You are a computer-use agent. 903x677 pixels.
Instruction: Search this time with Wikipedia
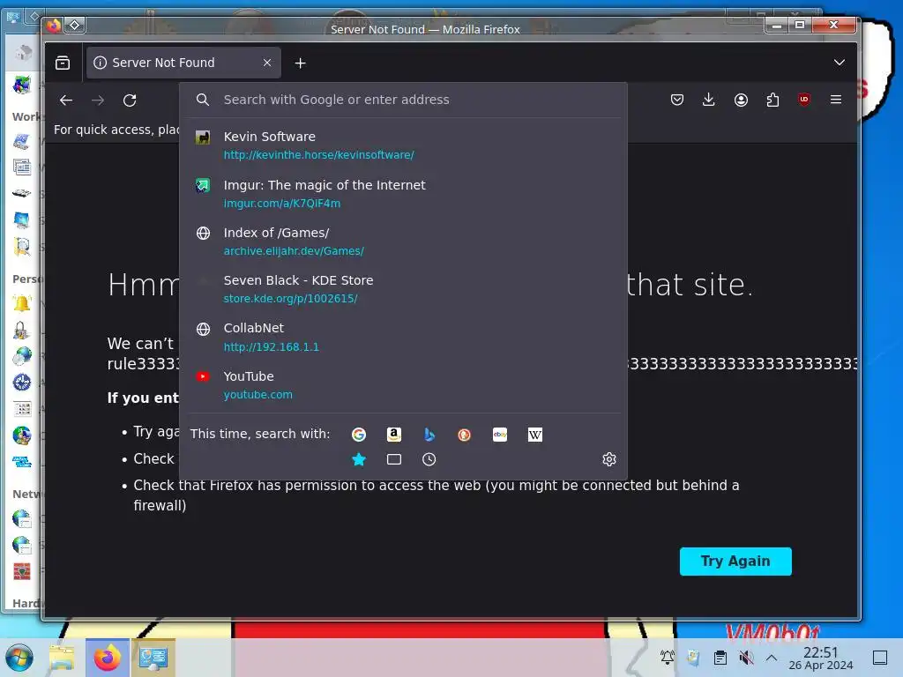point(535,435)
